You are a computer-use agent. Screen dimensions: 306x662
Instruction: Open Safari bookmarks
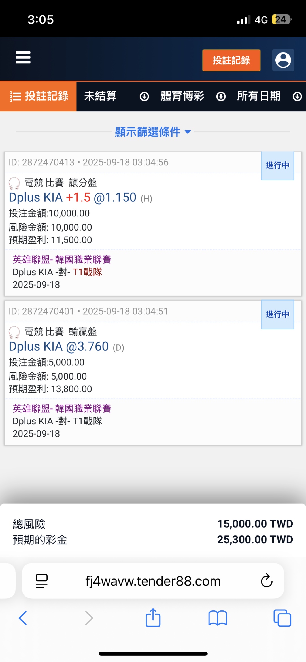[218, 618]
